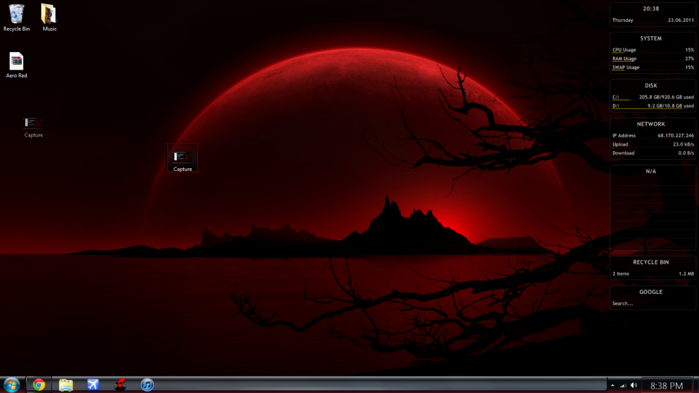The image size is (699, 393).
Task: Click the DISK header in the sidebar
Action: tap(651, 85)
